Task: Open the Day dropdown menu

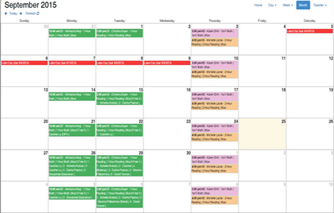Action: [x=272, y=5]
